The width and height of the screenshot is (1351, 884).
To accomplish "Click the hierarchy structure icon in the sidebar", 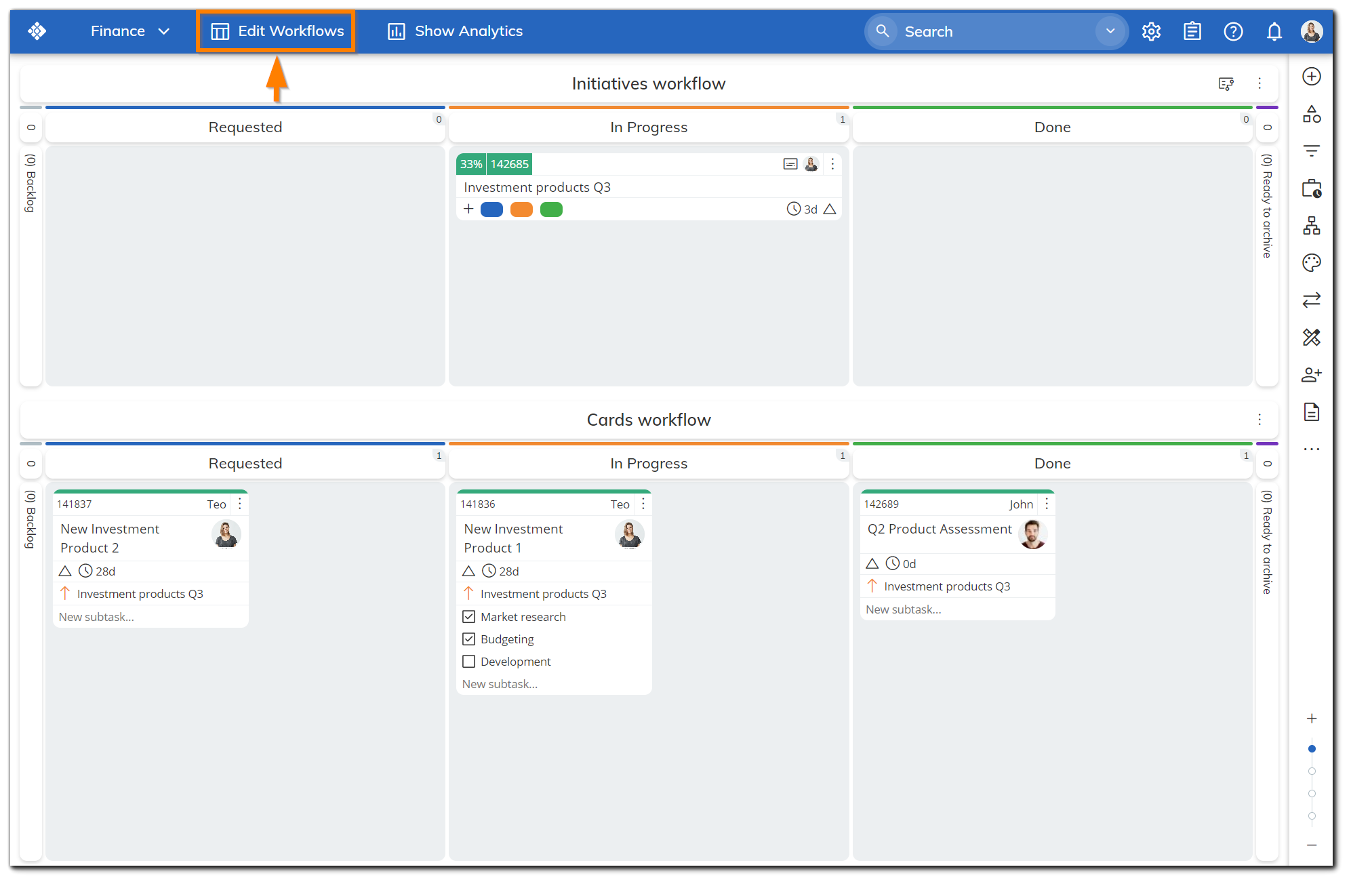I will pyautogui.click(x=1312, y=226).
